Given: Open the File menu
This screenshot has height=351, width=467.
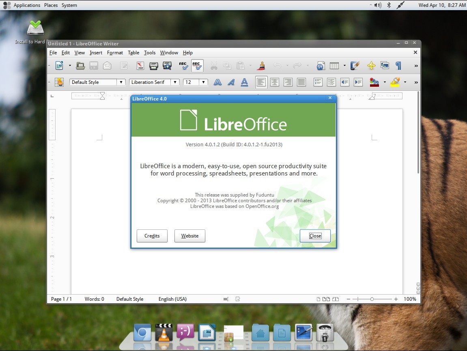Looking at the screenshot, I should pyautogui.click(x=53, y=53).
